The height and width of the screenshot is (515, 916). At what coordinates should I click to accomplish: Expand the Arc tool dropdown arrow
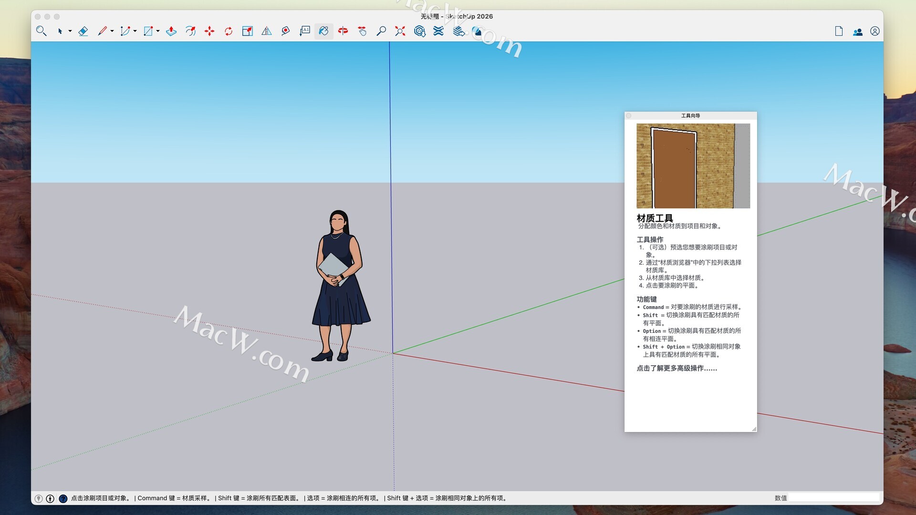(x=135, y=31)
